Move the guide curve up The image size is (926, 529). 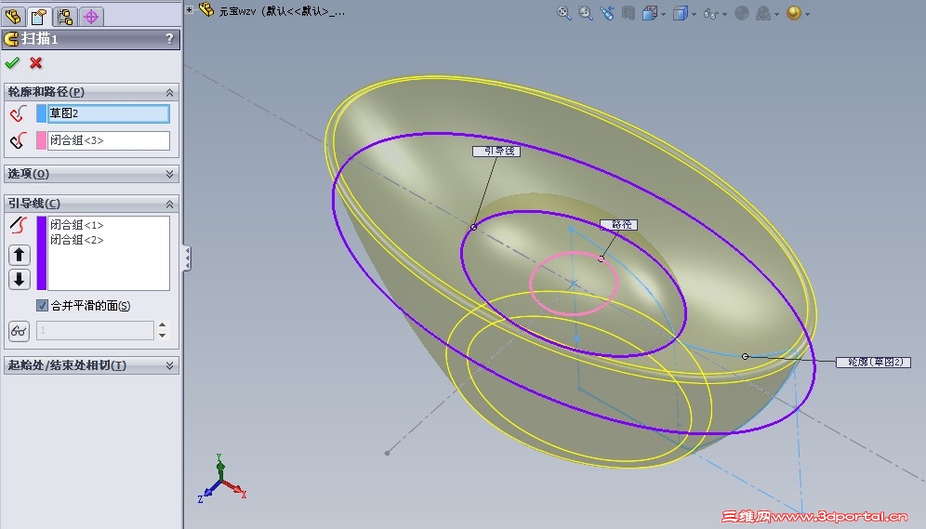(x=19, y=255)
